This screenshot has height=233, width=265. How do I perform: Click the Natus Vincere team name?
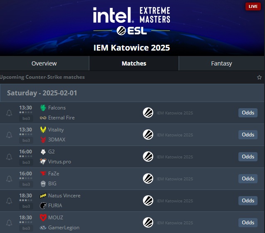click(64, 196)
